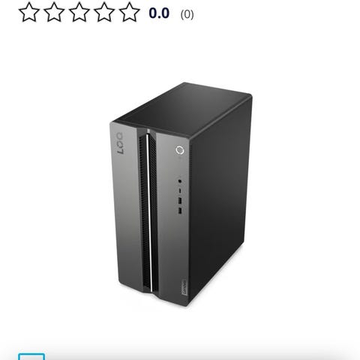Image resolution: width=360 pixels, height=360 pixels.
Task: Choose the fourth rating star
Action: (104, 12)
